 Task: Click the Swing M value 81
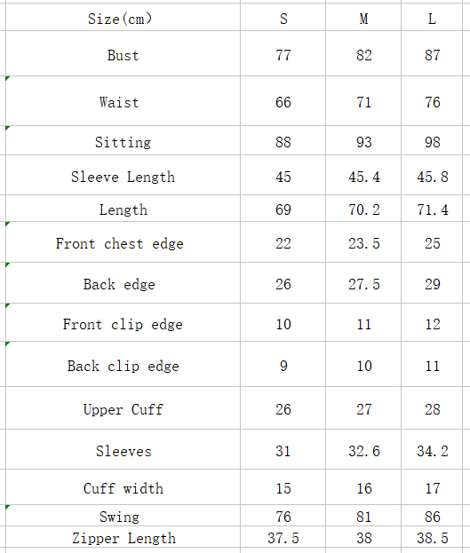coord(363,516)
